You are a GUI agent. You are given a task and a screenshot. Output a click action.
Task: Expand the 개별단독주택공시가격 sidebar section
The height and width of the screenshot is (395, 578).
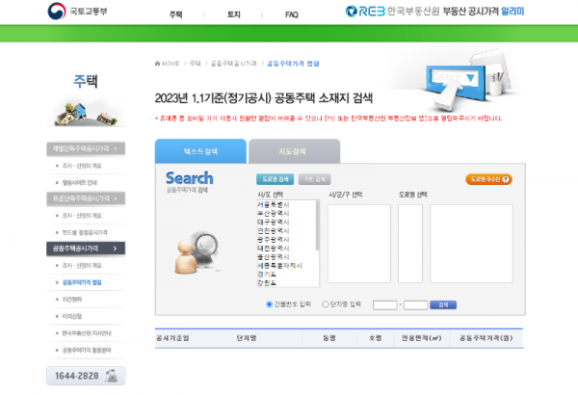point(86,149)
